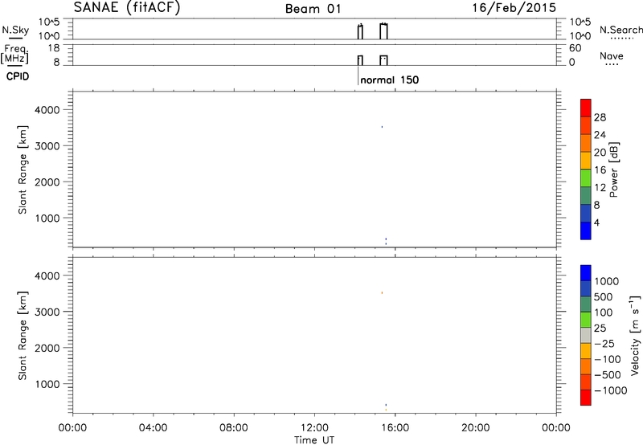Image resolution: width=643 pixels, height=445 pixels.
Task: Click the Slant Range label of power panel
Action: [x=23, y=169]
